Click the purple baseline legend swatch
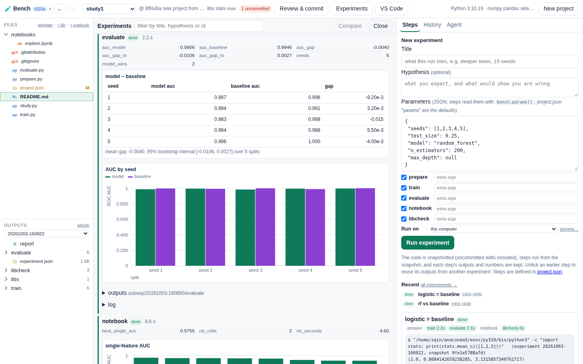The width and height of the screenshot is (583, 364). (x=130, y=177)
